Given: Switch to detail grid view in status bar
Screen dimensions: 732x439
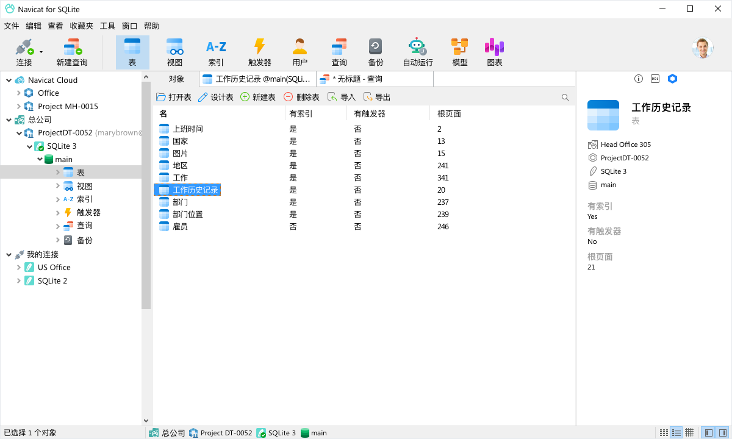Looking at the screenshot, I should point(689,433).
